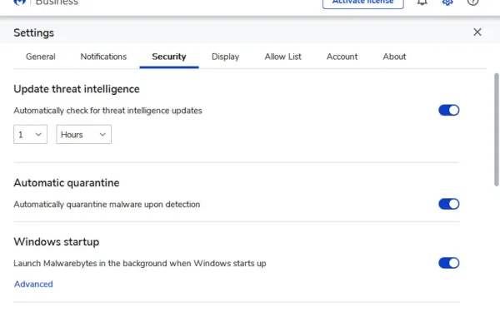Open the settings gear icon
Viewport: 500px width, 312px height.
[x=447, y=2]
